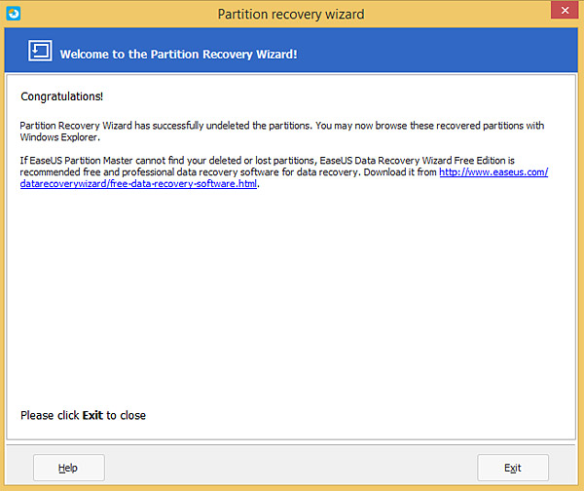Screen dimensions: 584x491
Task: Close the wizard with the red X
Action: point(562,13)
